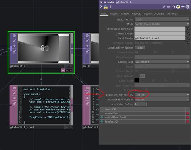Toggle Bypass arrow flag on null5 node
The height and width of the screenshot is (150, 191).
(87, 46)
